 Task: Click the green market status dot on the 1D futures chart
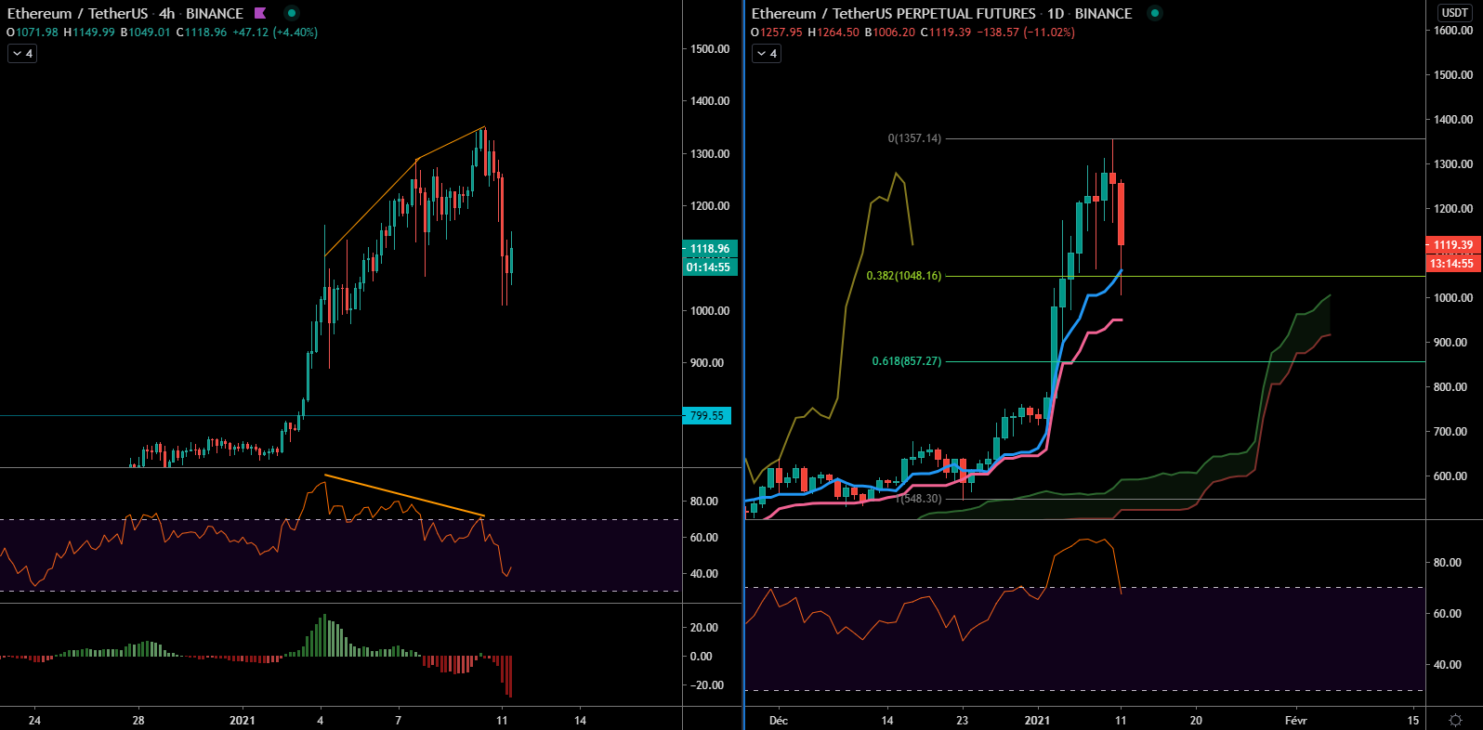1154,13
